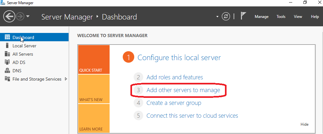Click the AD DS icon in sidebar
Image resolution: width=323 pixels, height=134 pixels.
[7, 62]
